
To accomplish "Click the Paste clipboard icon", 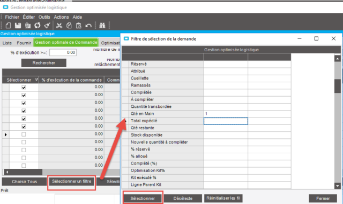I will [79, 26].
